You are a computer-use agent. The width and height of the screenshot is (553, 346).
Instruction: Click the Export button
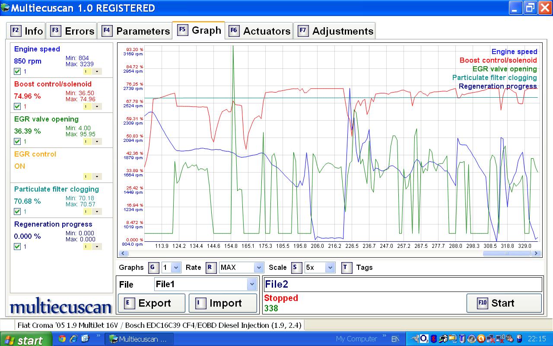pyautogui.click(x=151, y=303)
